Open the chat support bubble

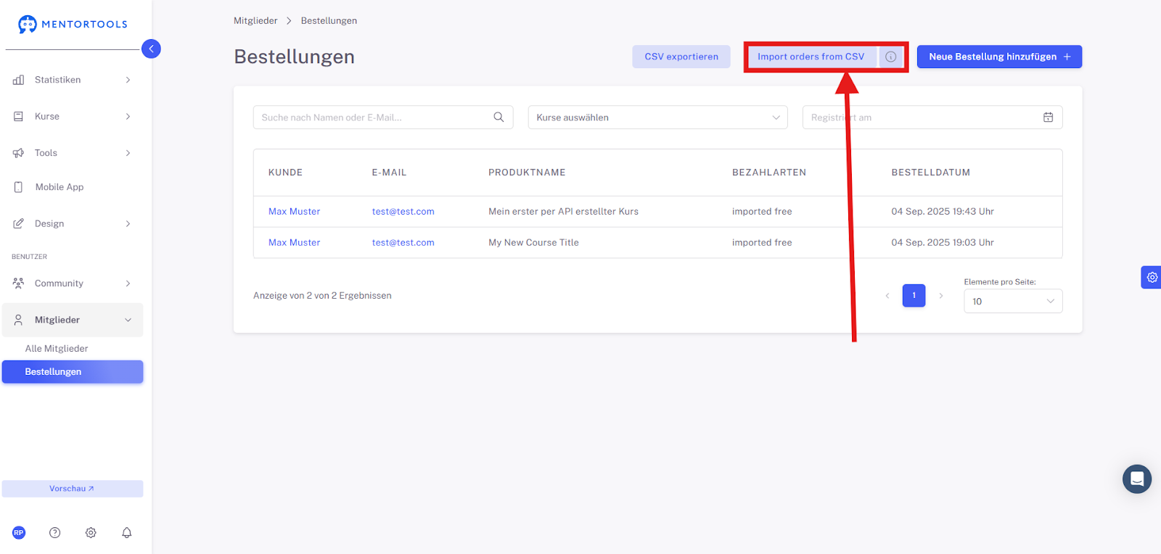tap(1136, 479)
